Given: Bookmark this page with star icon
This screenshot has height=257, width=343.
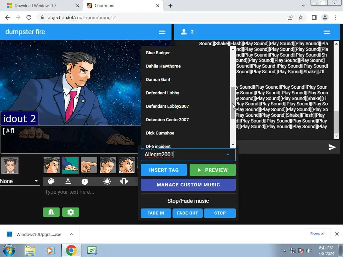Looking at the screenshot, I should pos(301,17).
